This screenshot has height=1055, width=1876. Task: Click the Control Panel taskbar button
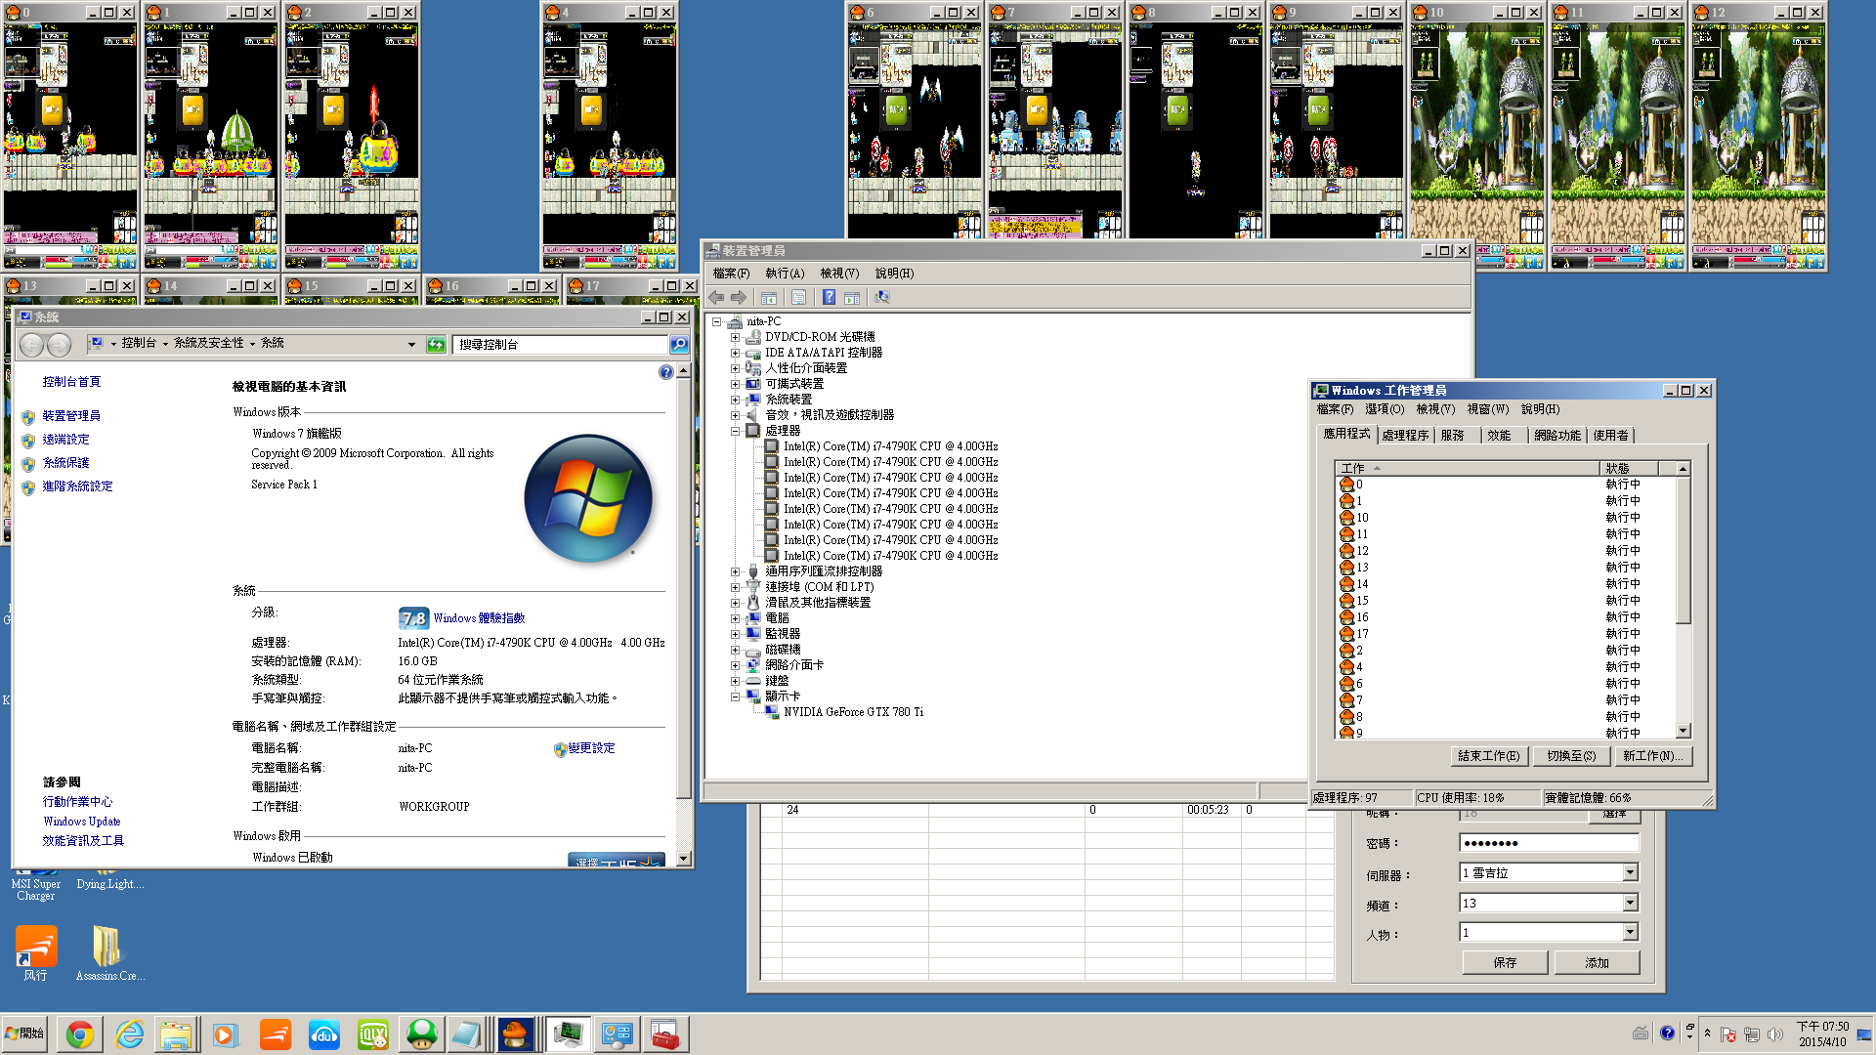[617, 1034]
